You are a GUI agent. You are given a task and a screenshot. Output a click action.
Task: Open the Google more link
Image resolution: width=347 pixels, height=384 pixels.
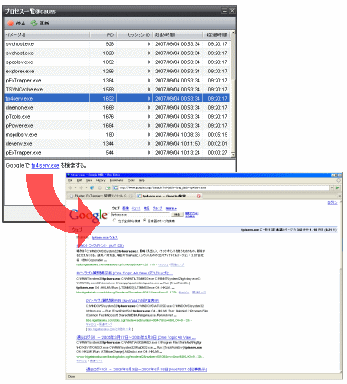[x=170, y=208]
